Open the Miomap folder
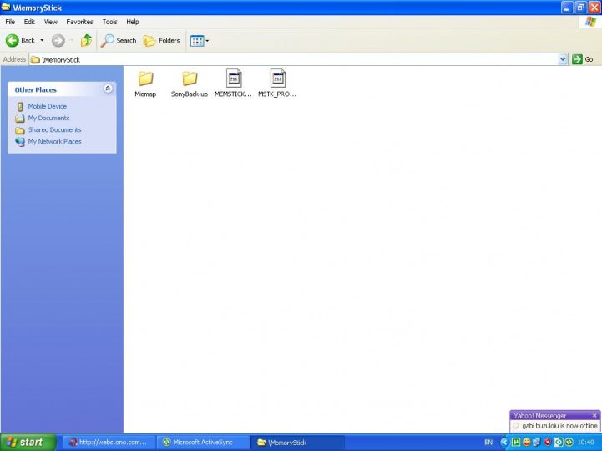The width and height of the screenshot is (602, 451). point(145,79)
